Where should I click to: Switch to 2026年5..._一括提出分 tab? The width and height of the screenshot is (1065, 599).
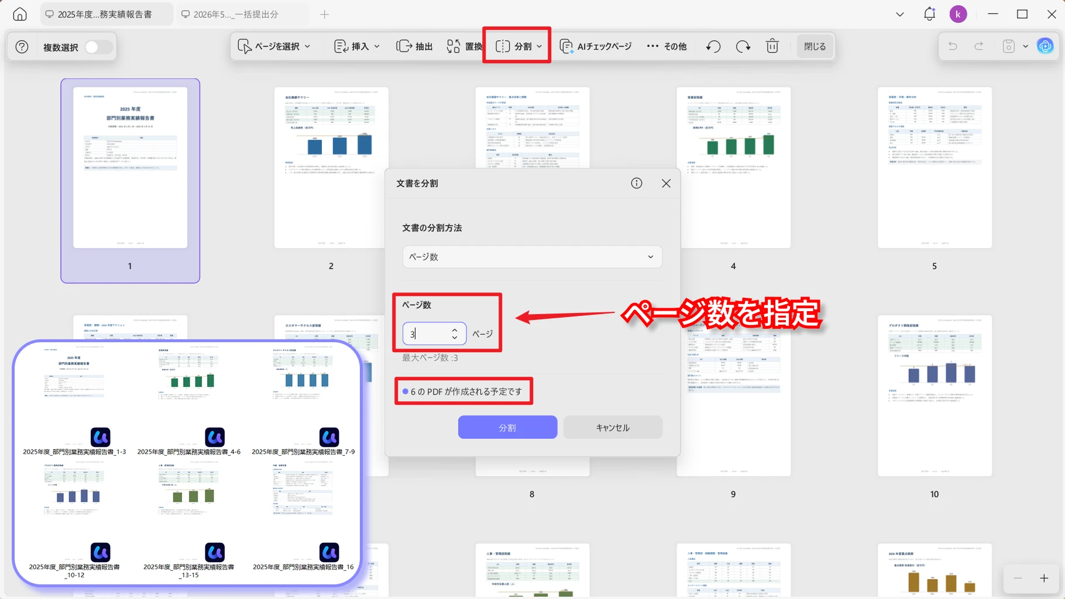point(242,14)
